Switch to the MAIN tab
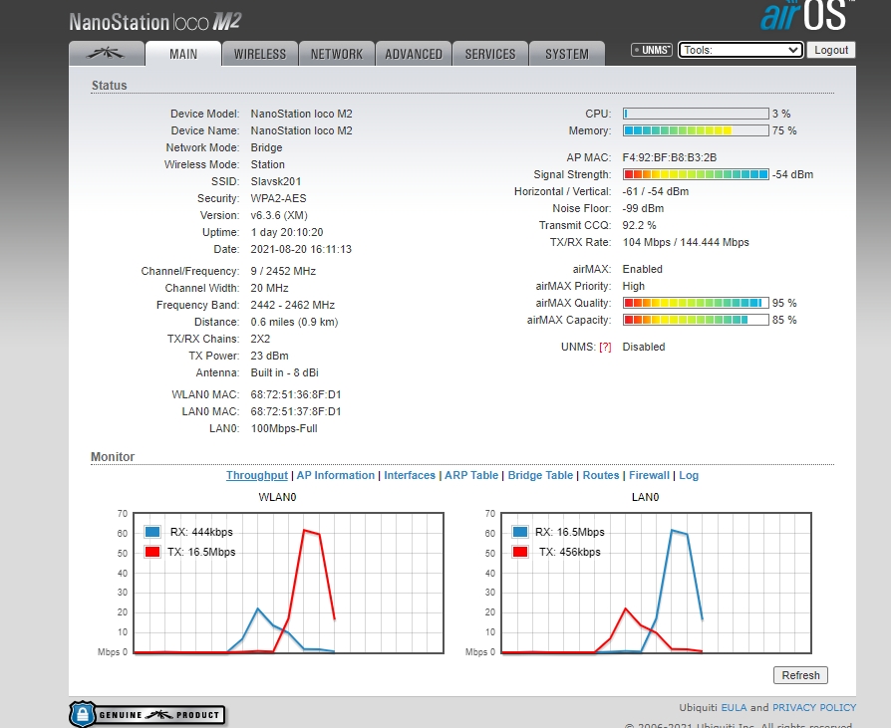Viewport: 891px width, 728px height. 183,54
